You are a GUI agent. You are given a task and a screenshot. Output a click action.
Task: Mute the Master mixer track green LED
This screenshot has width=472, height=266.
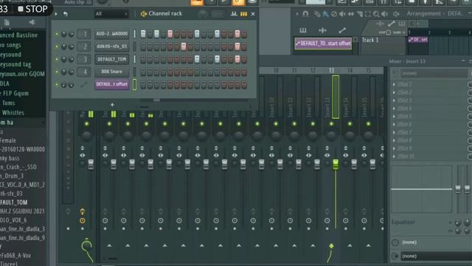tap(87, 124)
